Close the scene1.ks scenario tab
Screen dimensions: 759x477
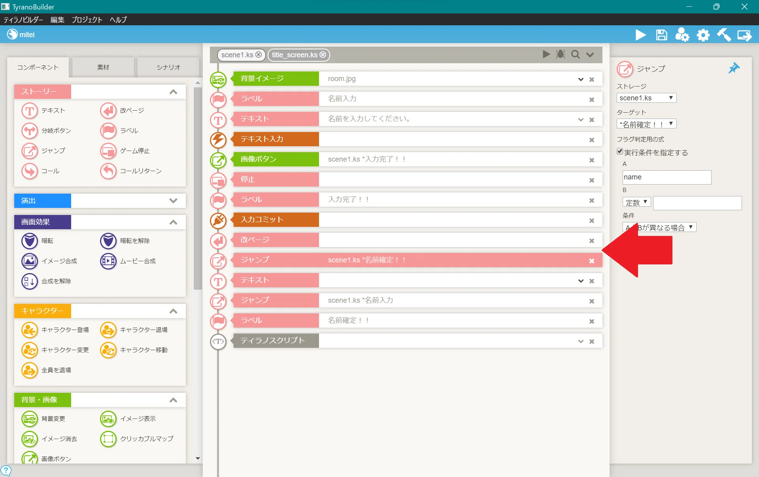coord(259,55)
